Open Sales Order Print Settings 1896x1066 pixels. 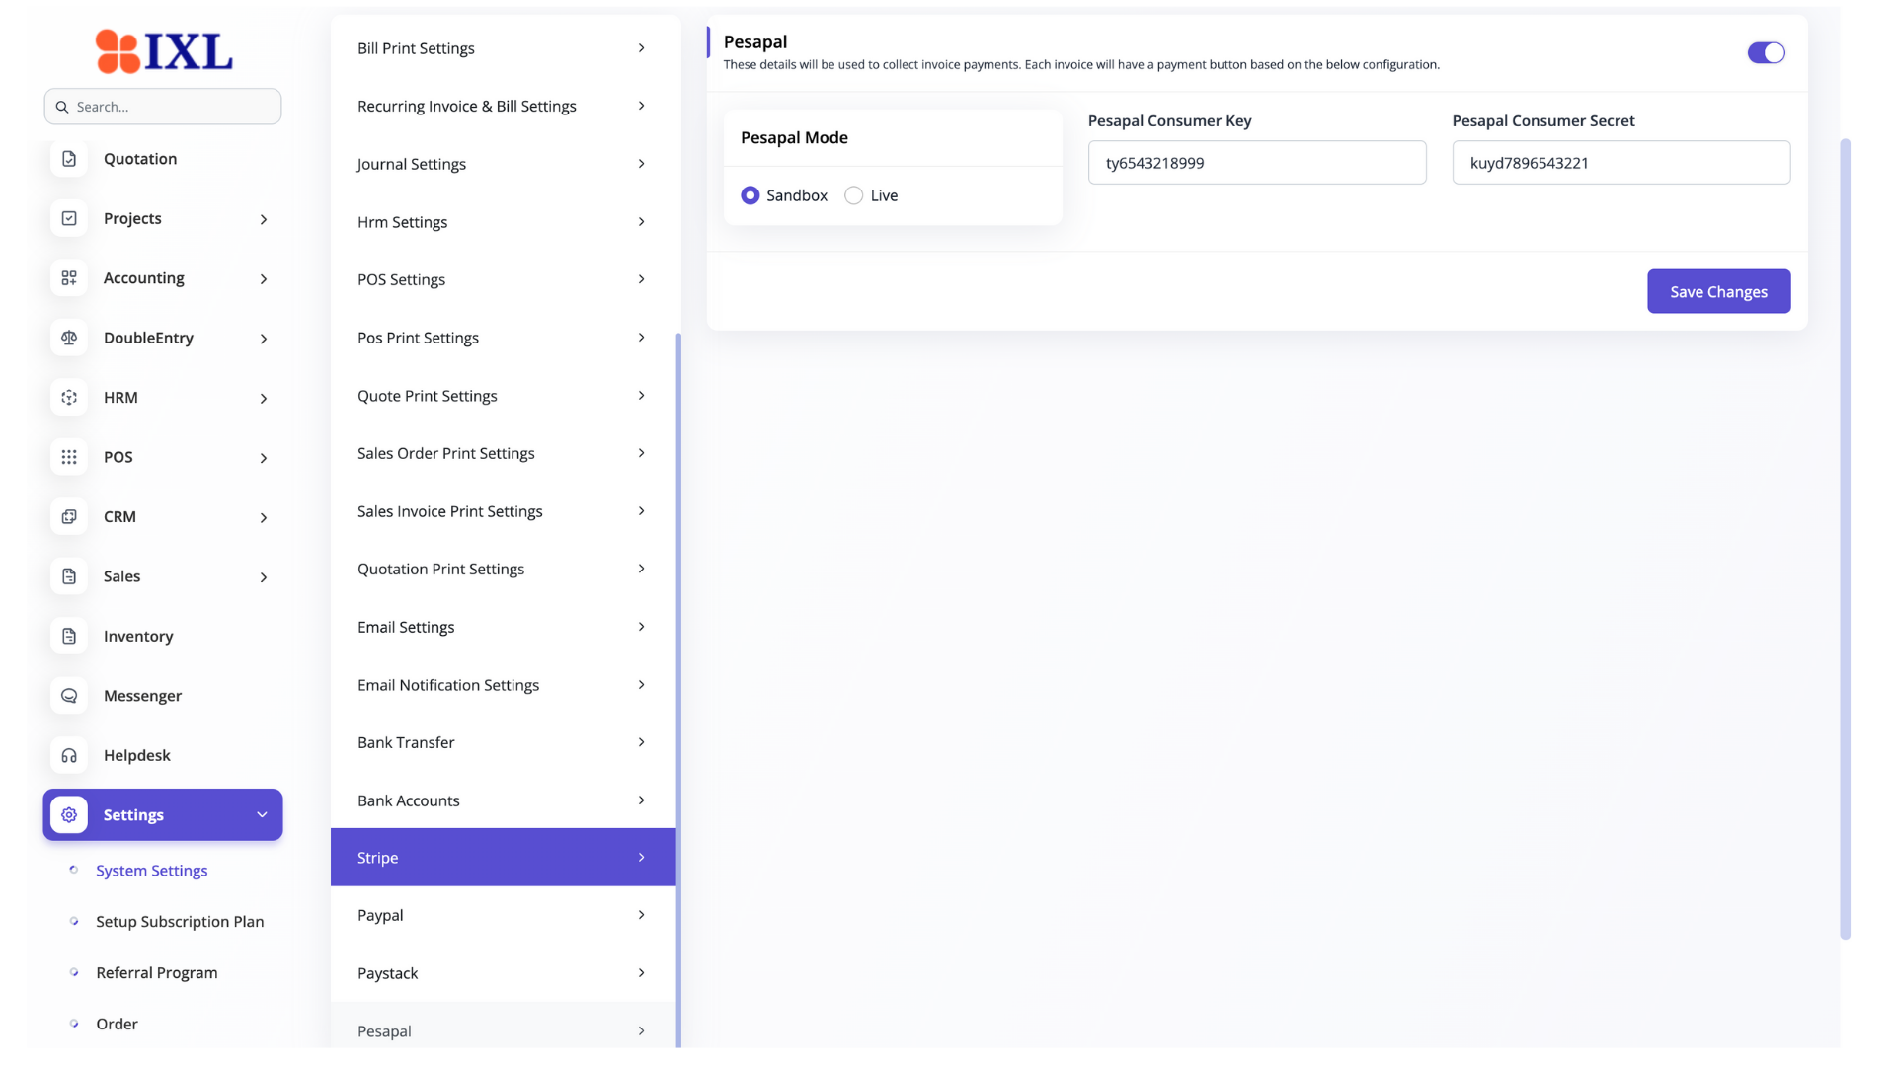pos(503,453)
